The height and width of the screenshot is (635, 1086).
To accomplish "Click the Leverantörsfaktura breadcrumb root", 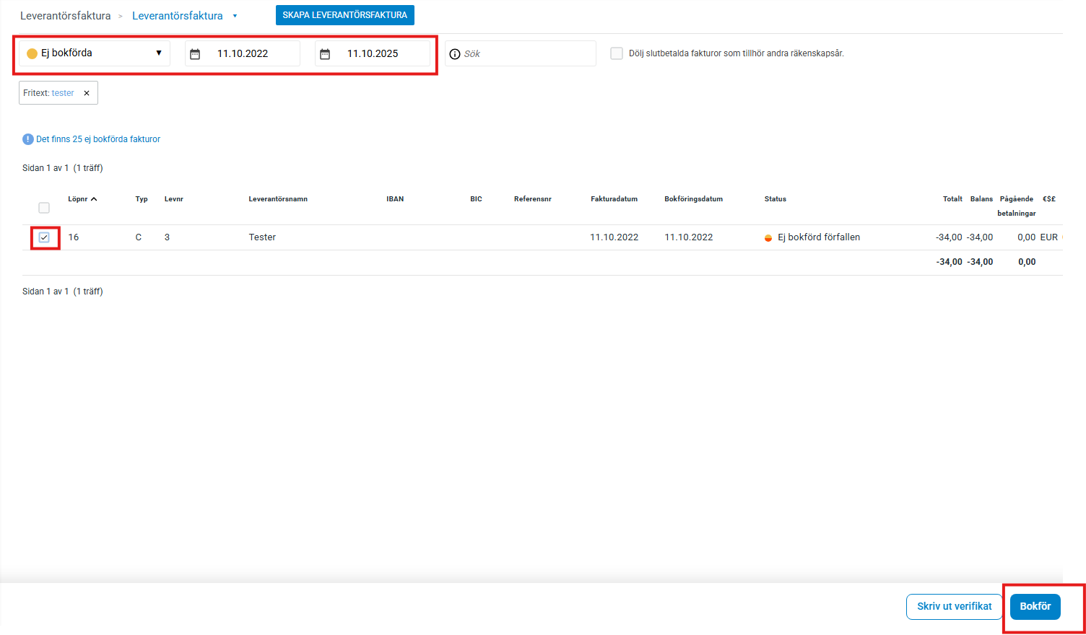I will 66,16.
